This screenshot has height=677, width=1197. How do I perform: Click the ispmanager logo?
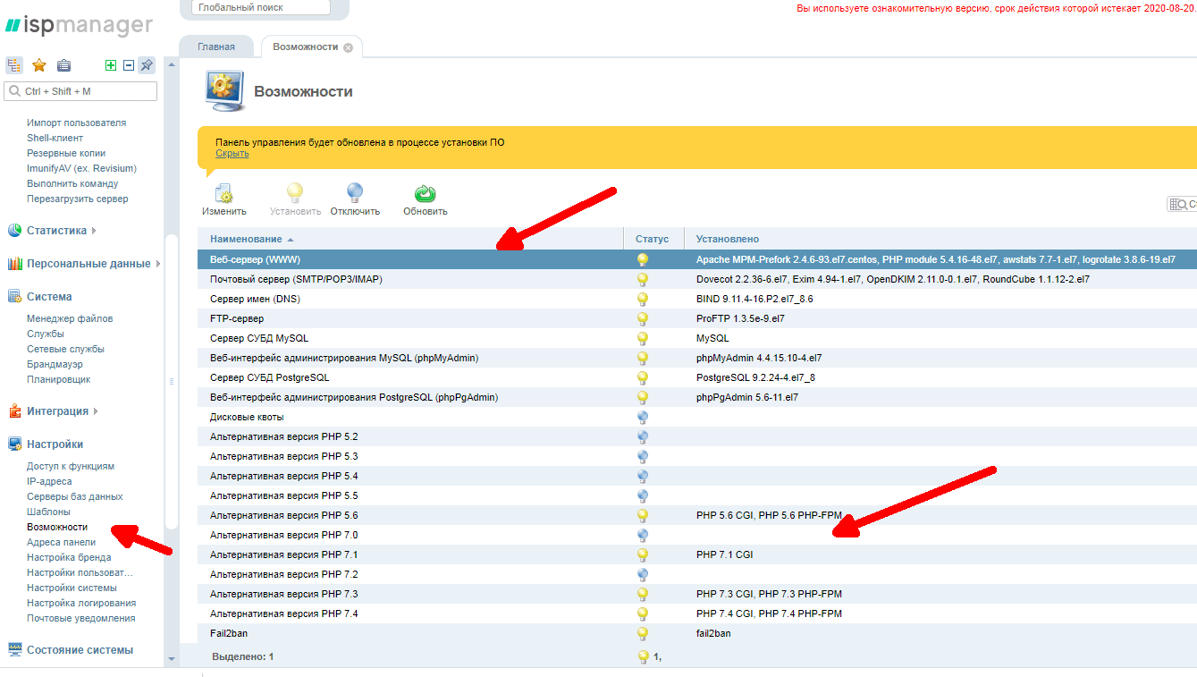[80, 25]
